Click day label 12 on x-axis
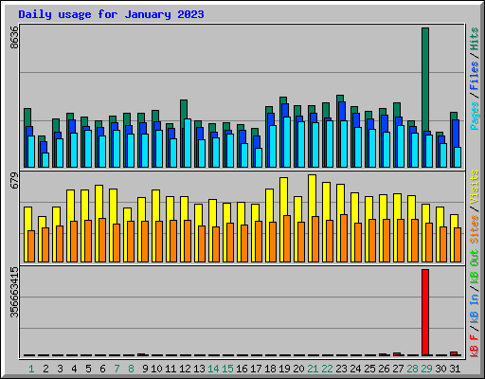The height and width of the screenshot is (379, 485). [x=185, y=369]
